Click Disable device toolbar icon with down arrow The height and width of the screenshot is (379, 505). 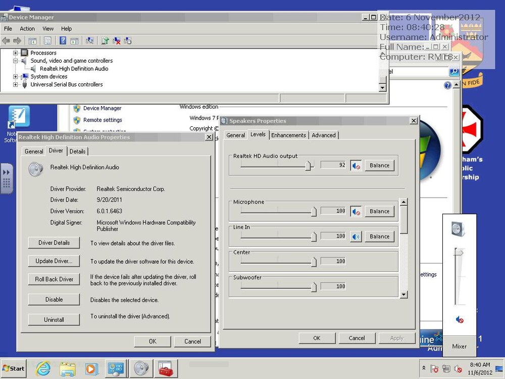click(x=128, y=40)
